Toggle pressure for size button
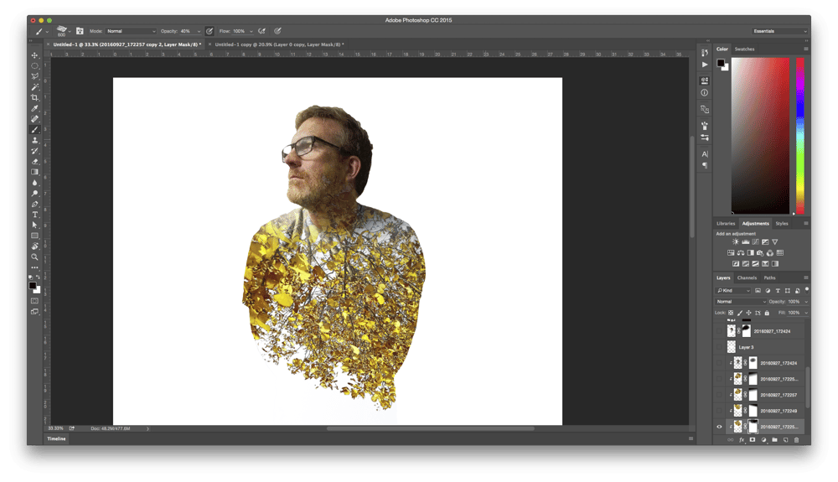Screen dimensions: 838x482 277,31
